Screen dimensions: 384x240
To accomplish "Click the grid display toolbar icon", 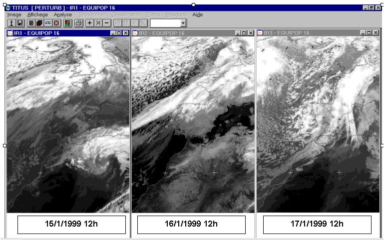I will pos(31,23).
